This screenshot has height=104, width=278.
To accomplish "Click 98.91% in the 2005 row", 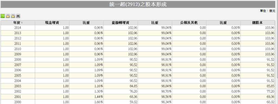I will [x=155, y=75].
